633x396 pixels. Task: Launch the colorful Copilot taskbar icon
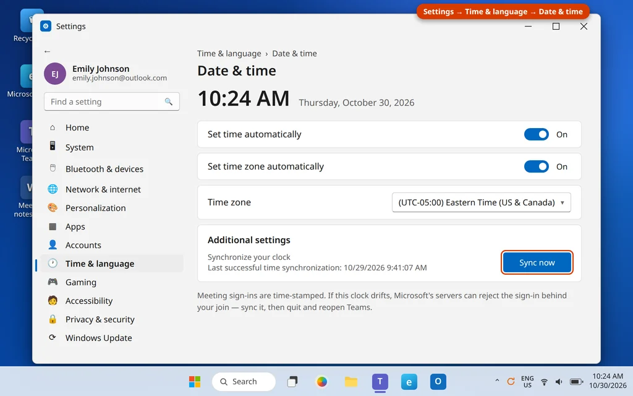click(321, 381)
